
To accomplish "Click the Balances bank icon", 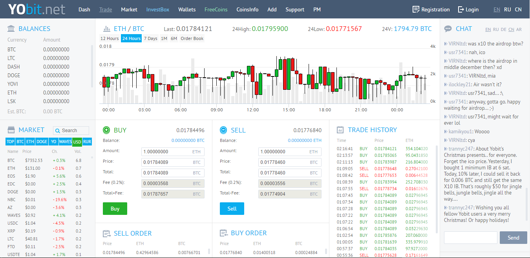I will [11, 29].
